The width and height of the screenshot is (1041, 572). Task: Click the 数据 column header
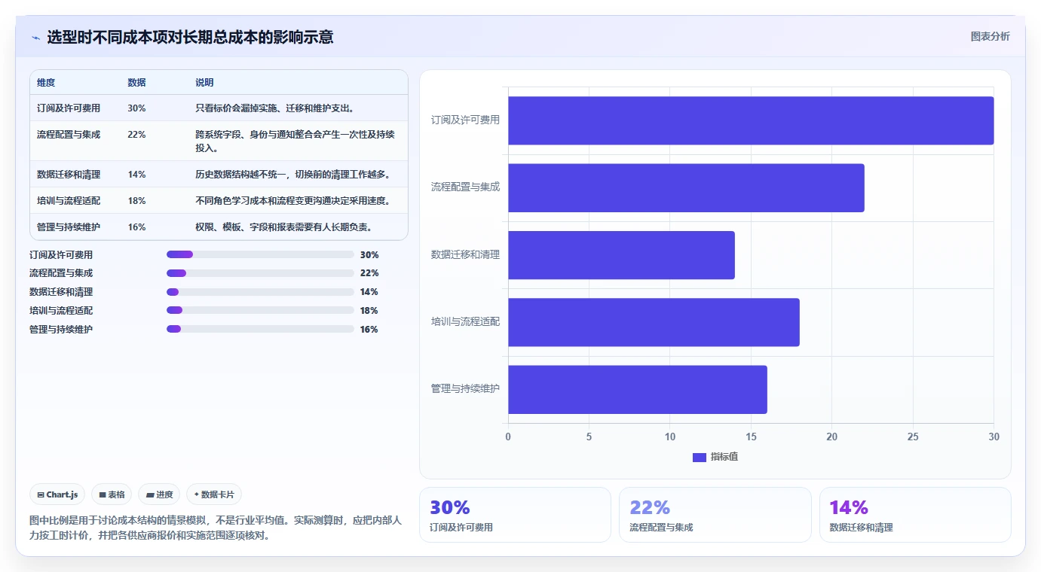(x=136, y=83)
